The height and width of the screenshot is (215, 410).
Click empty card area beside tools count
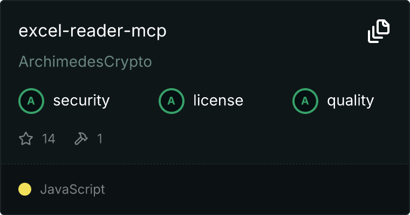235,139
